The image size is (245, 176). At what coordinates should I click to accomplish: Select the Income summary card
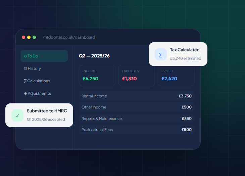pyautogui.click(x=97, y=76)
